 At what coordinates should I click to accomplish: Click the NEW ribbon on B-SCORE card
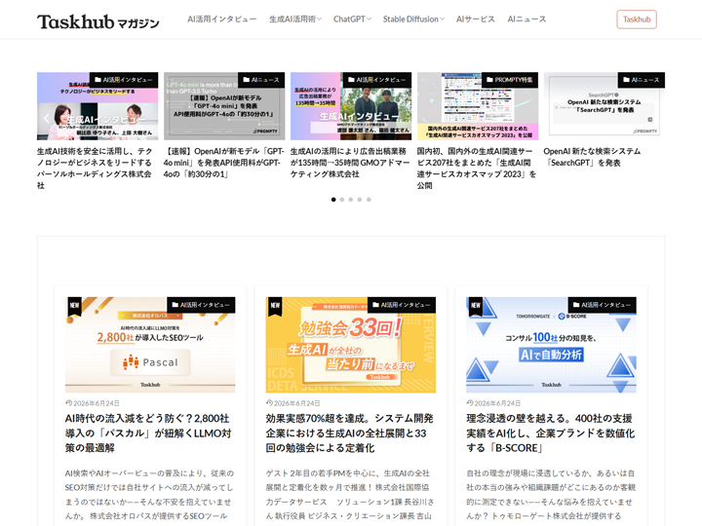476,306
